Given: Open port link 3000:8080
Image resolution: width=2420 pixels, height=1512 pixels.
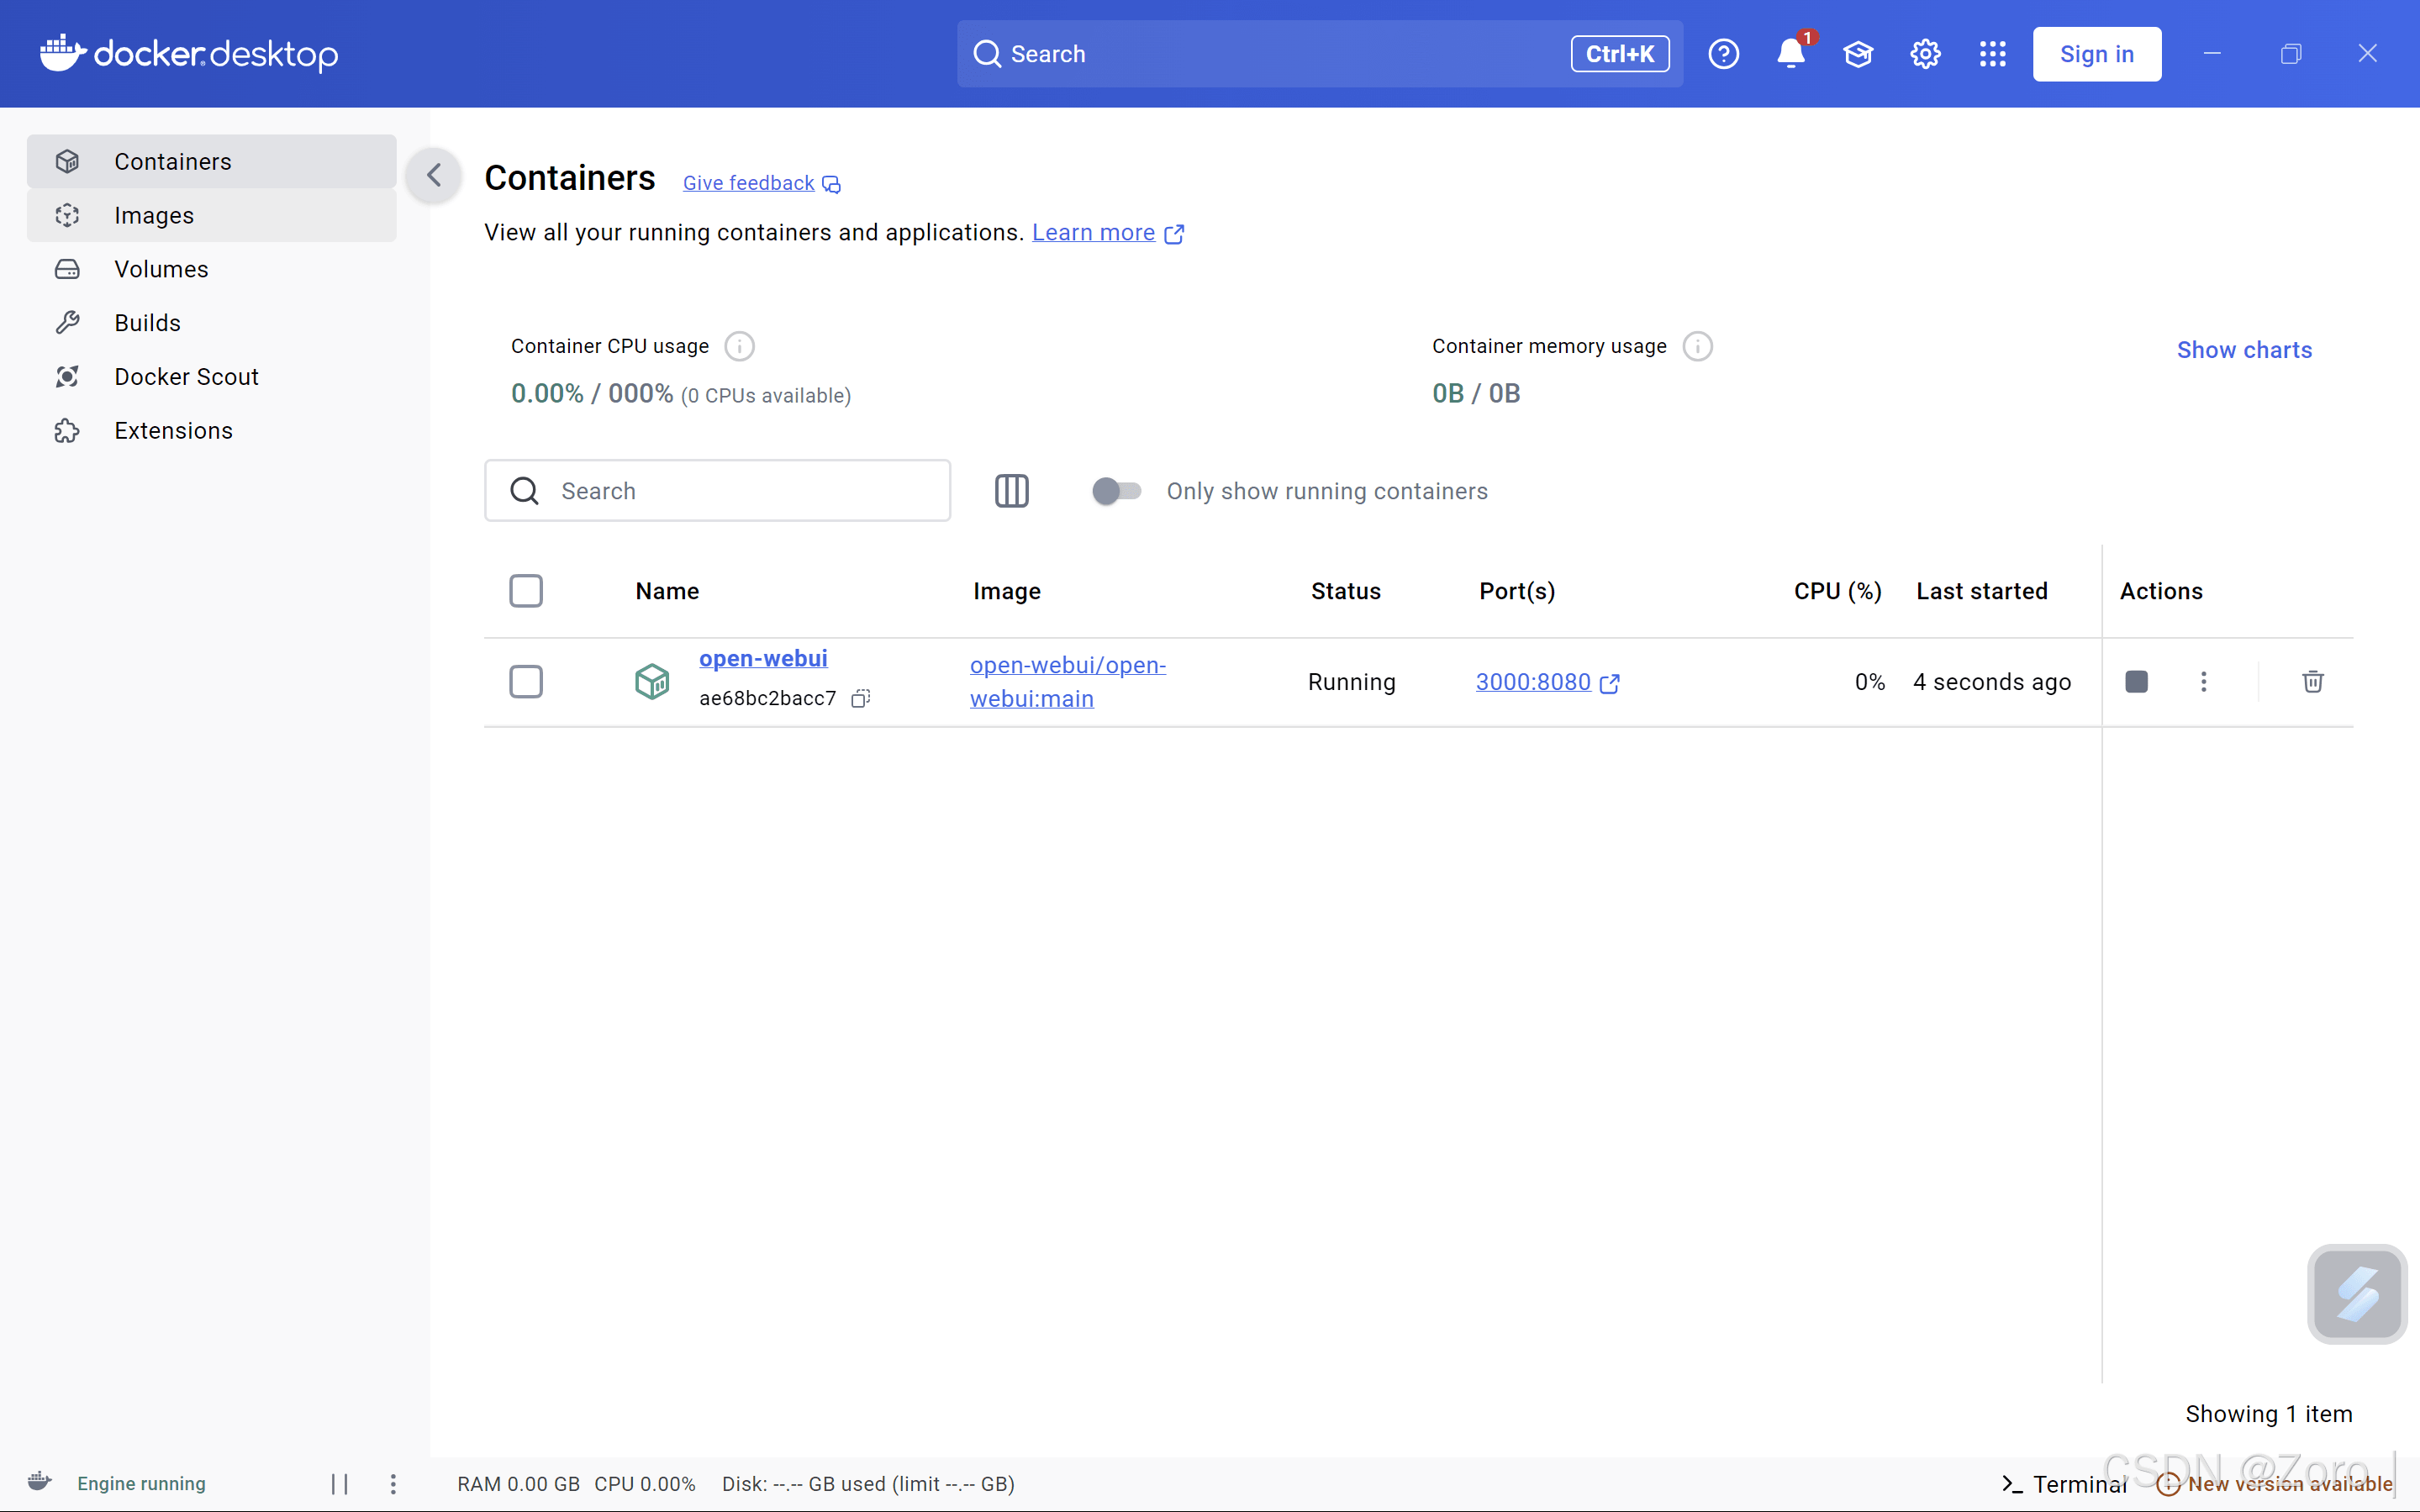Looking at the screenshot, I should (1534, 681).
